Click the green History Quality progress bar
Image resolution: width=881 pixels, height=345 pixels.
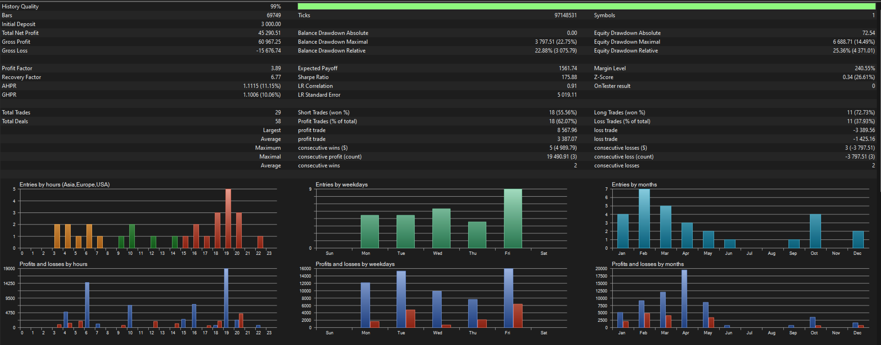[586, 7]
